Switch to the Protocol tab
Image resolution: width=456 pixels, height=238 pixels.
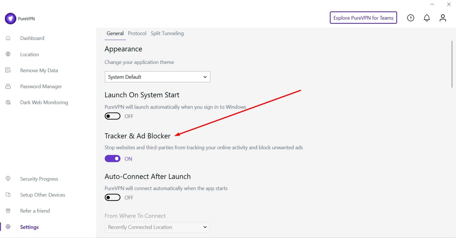(x=137, y=33)
